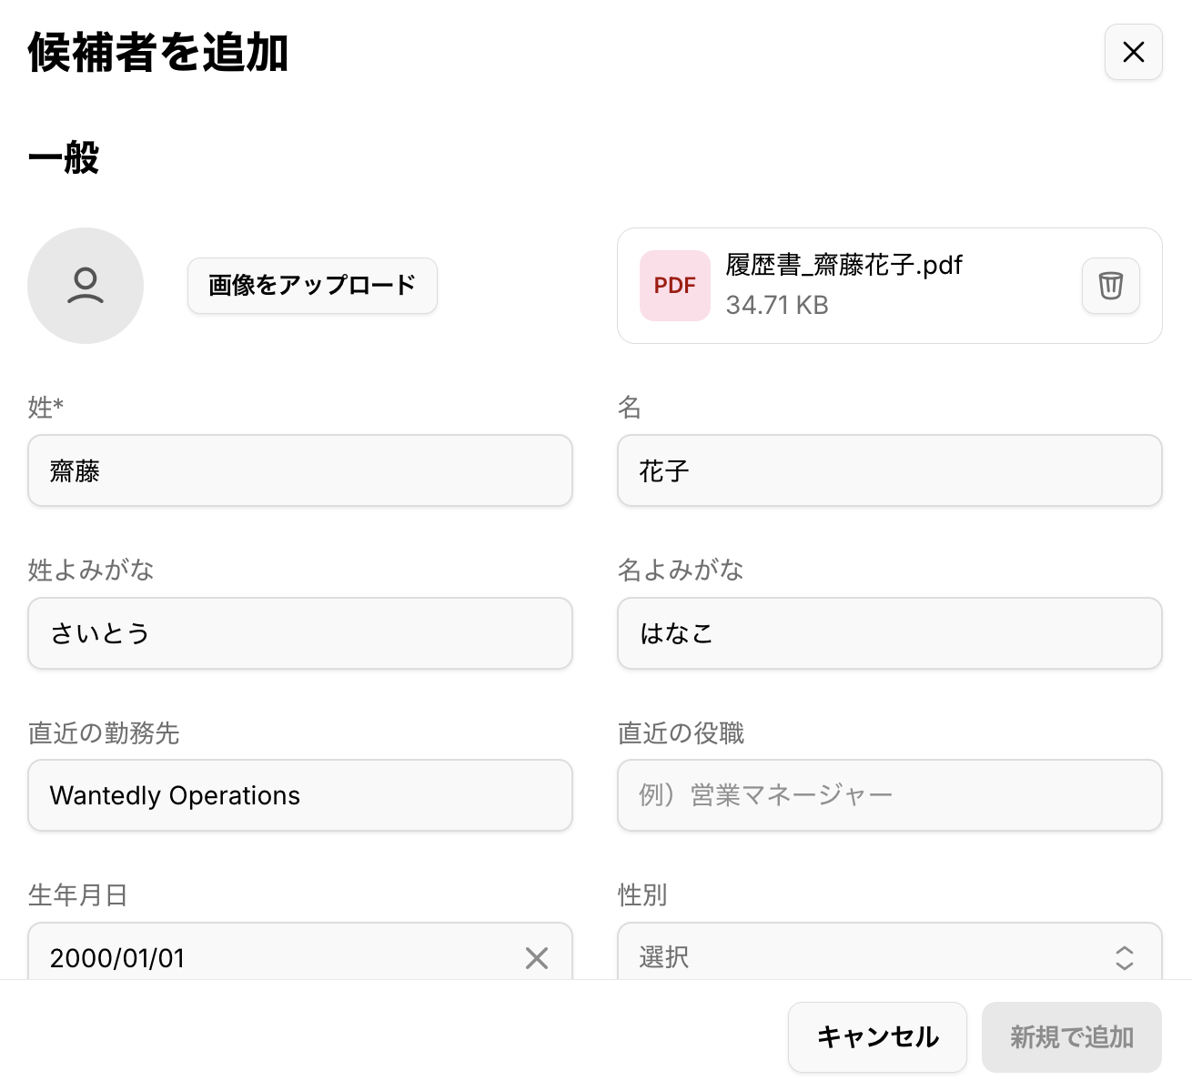Open the gender selection dropdown

874,955
